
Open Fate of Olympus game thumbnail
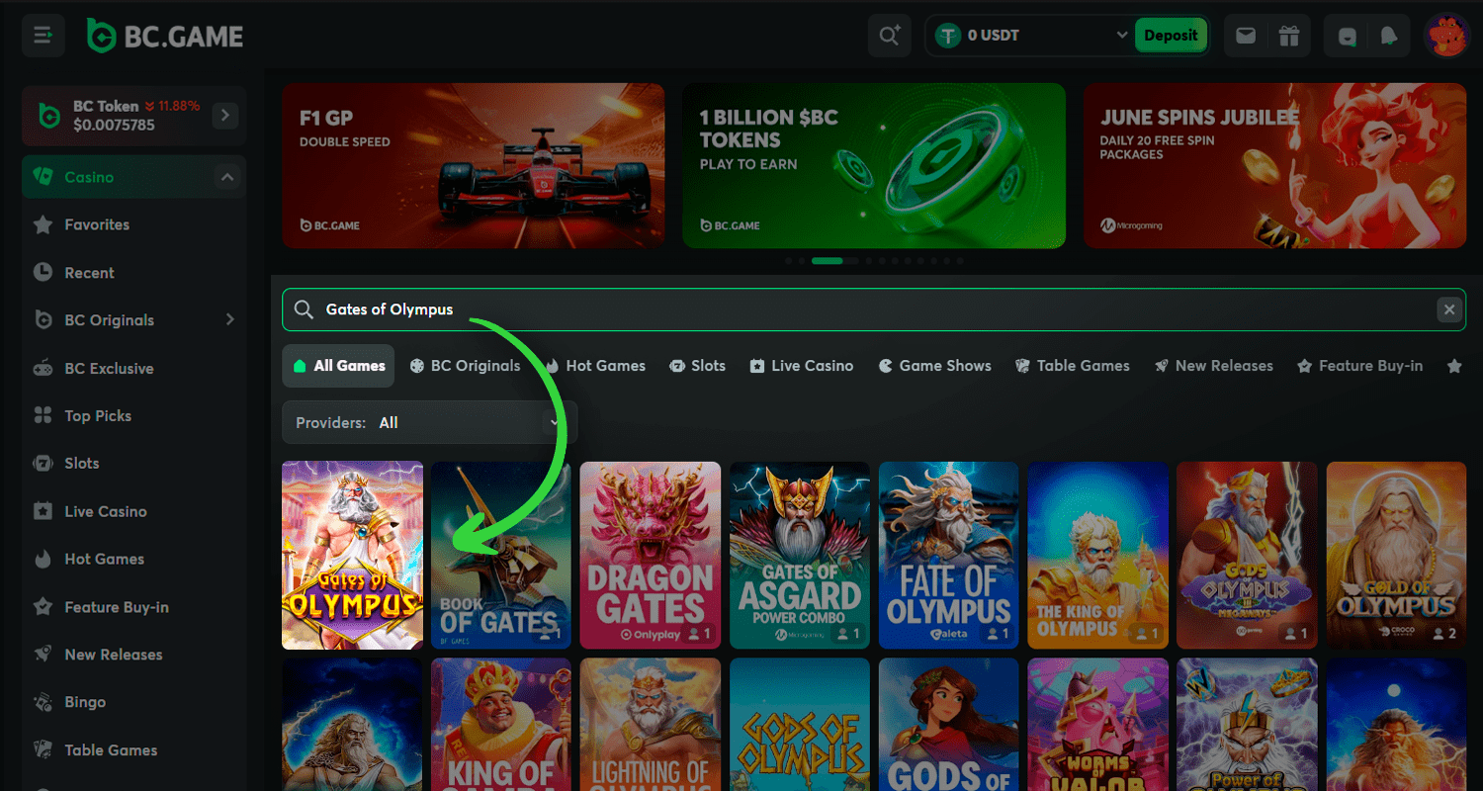(x=949, y=556)
